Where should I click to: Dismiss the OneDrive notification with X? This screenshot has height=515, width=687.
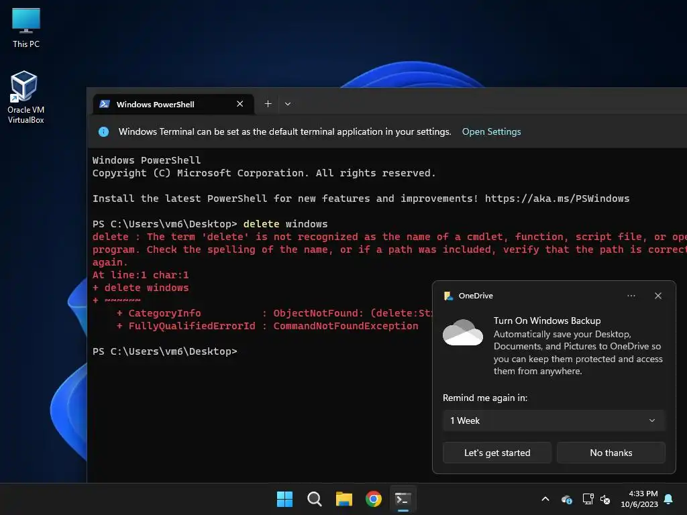pos(657,296)
